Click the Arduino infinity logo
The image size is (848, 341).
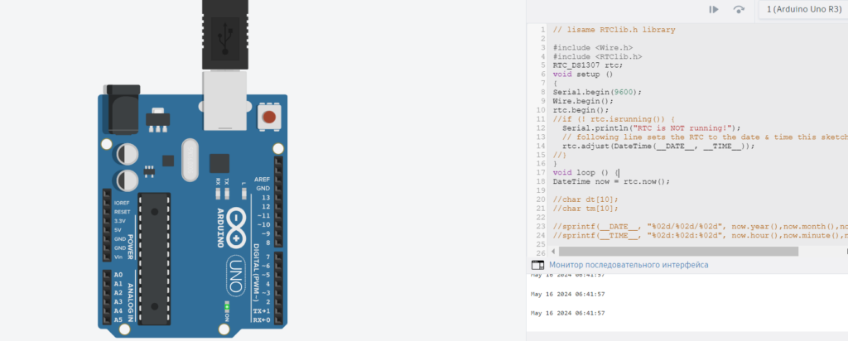click(236, 227)
